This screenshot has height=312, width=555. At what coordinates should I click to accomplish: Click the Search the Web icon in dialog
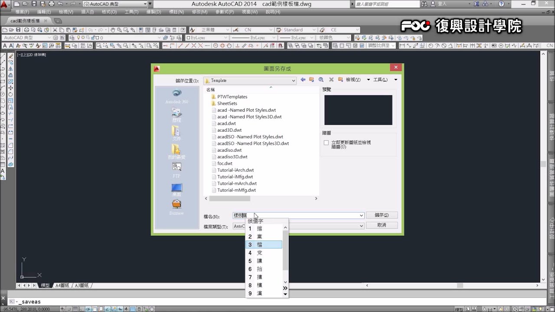click(x=321, y=80)
